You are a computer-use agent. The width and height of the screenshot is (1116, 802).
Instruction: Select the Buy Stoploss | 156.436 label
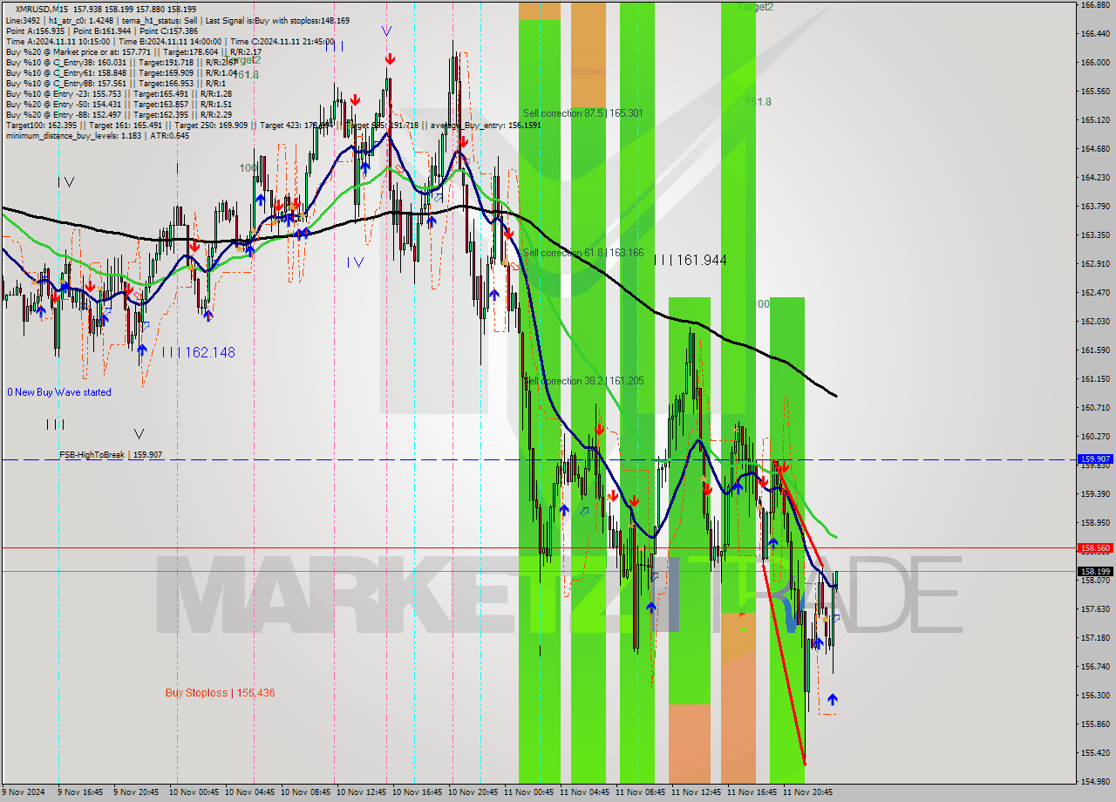point(221,693)
